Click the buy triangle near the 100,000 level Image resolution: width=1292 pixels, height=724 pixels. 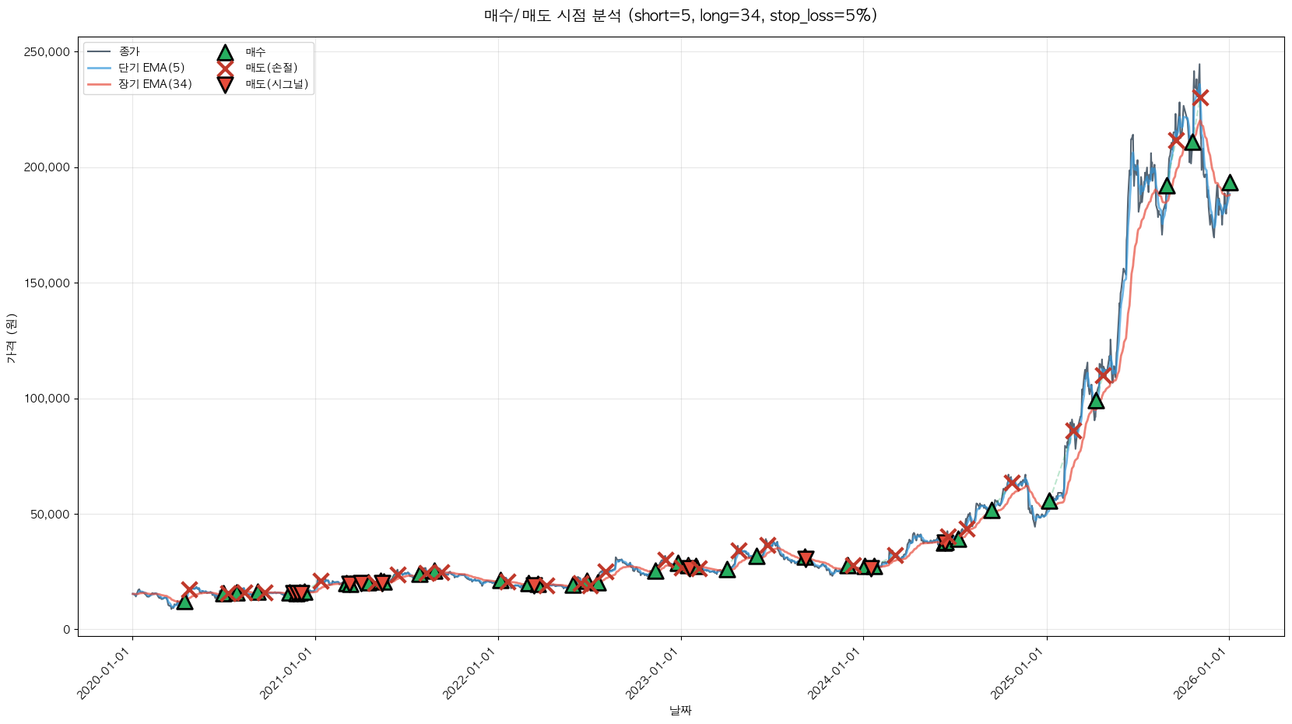tap(1096, 401)
